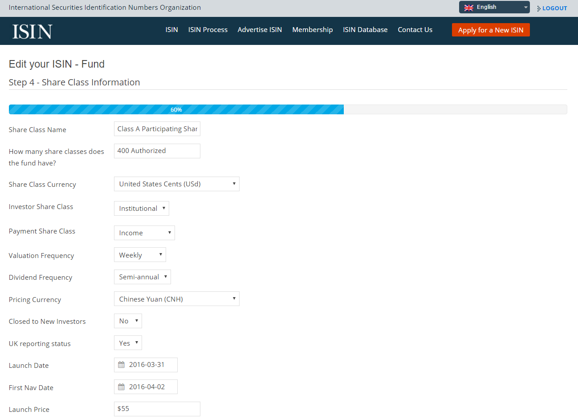This screenshot has height=419, width=578.
Task: Open the English language selector dropdown
Action: tap(494, 7)
